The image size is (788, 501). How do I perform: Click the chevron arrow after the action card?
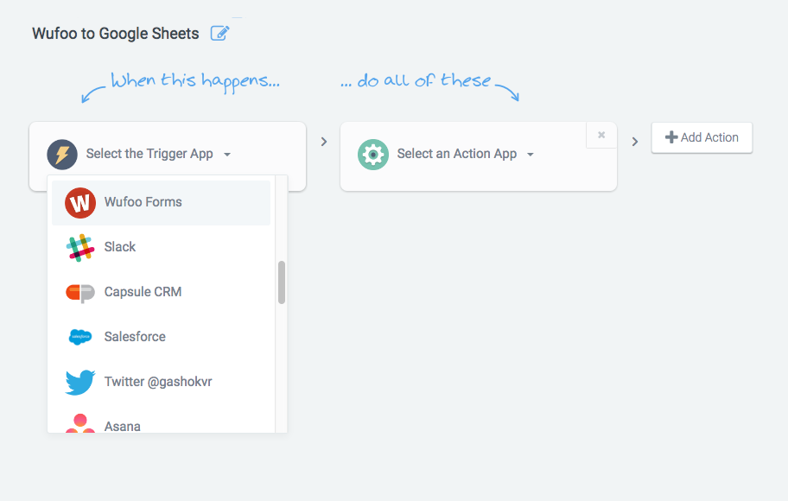click(x=635, y=142)
